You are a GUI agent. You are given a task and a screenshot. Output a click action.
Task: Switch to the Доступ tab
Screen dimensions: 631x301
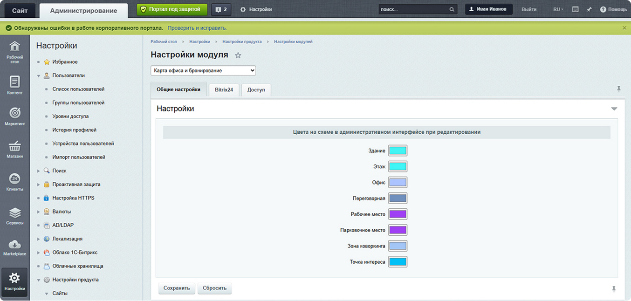(256, 90)
